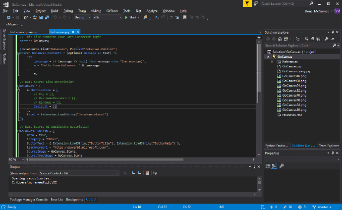The image size is (342, 210).
Task: Go to previous message in Output toolbar
Action: point(133,173)
